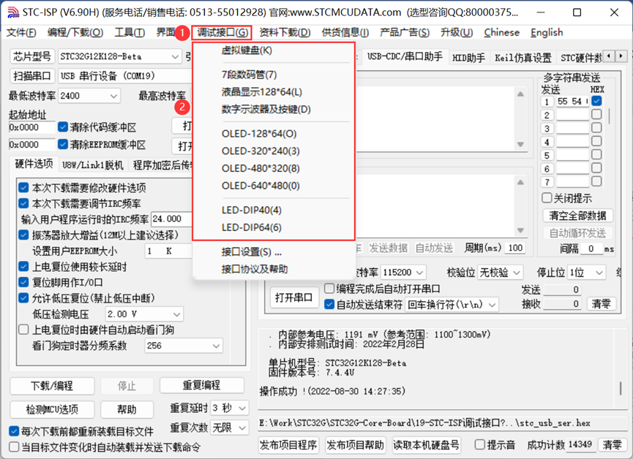Open 低压检测电压 2.00 V dropdown
The height and width of the screenshot is (459, 633).
144,314
